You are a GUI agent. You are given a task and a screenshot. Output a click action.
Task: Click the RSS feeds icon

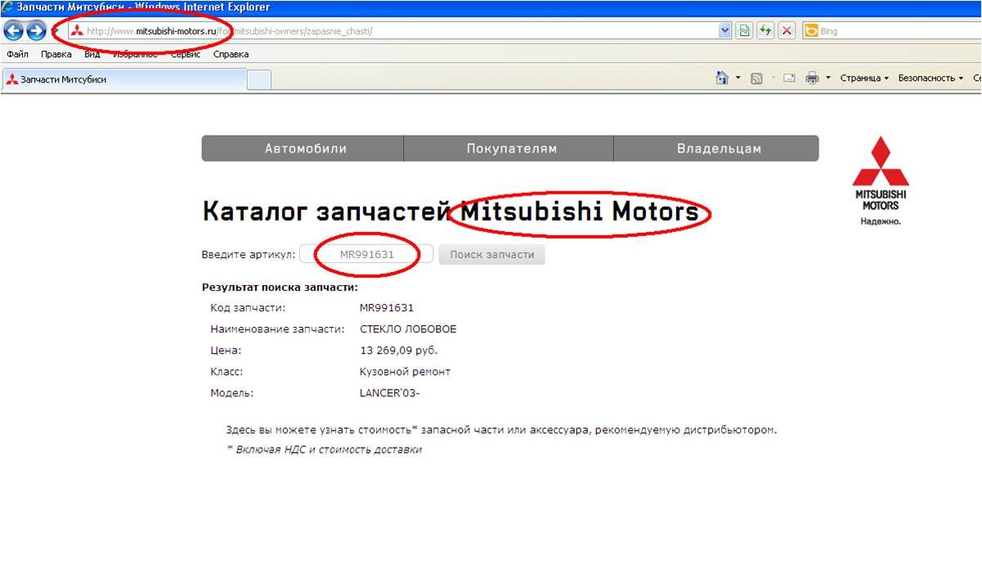click(756, 78)
